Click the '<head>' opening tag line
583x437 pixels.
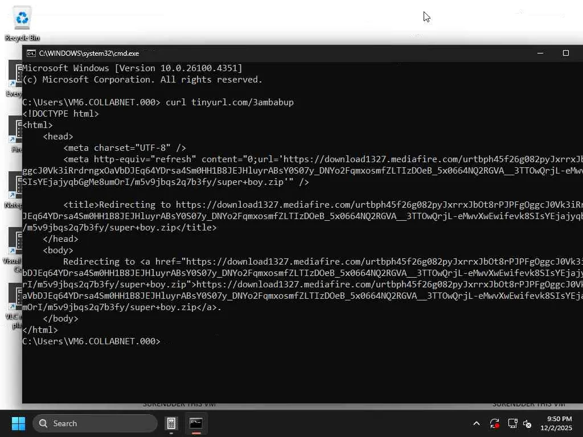pyautogui.click(x=58, y=137)
